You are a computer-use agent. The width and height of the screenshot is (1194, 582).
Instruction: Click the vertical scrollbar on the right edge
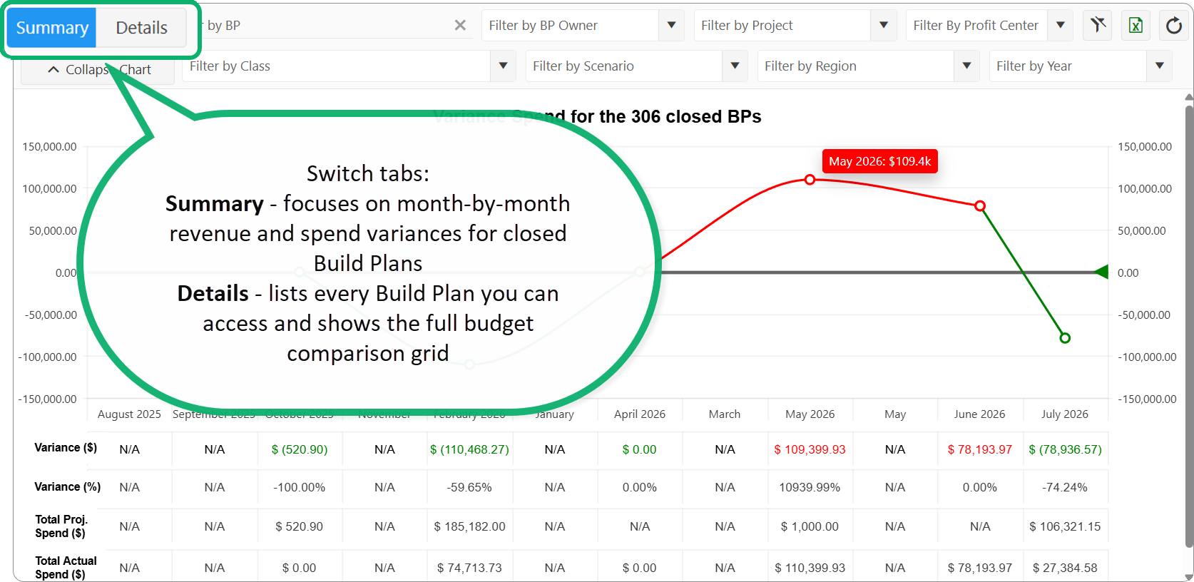(x=1188, y=328)
